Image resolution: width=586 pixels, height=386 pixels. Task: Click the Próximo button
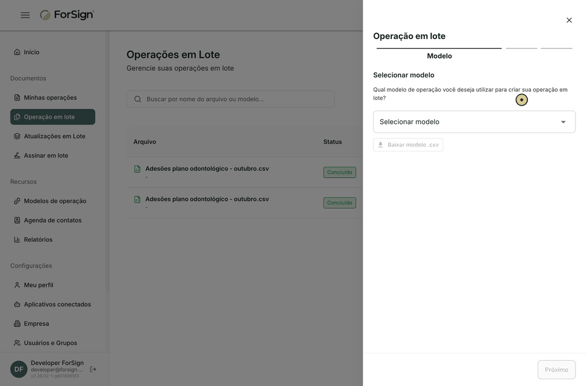click(x=557, y=370)
